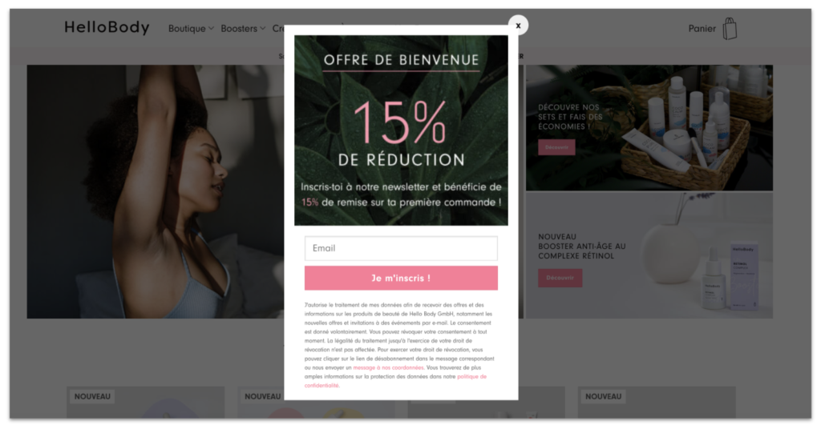Click the HelloBody logo
The image size is (821, 429).
(107, 27)
